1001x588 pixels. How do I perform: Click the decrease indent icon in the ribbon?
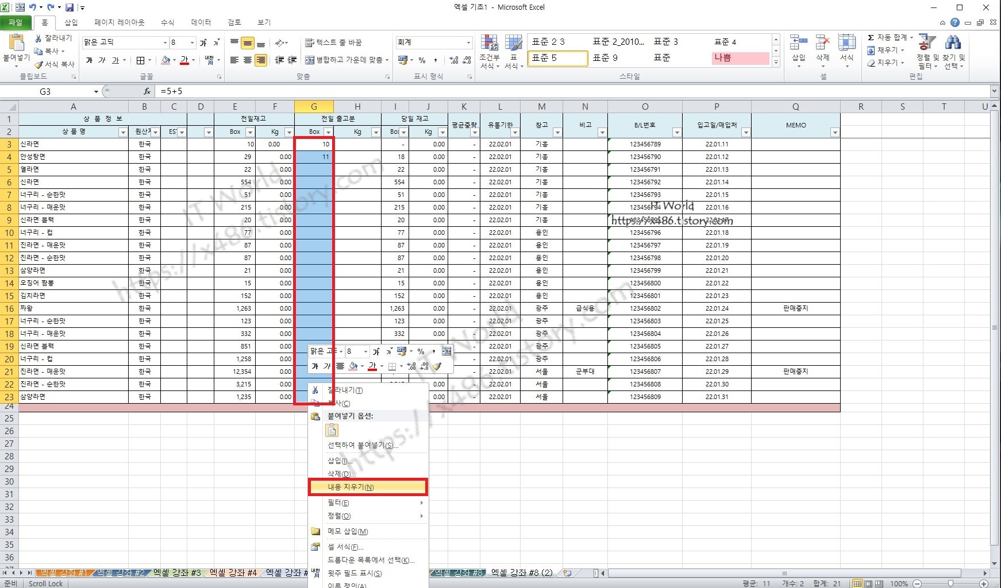(279, 60)
